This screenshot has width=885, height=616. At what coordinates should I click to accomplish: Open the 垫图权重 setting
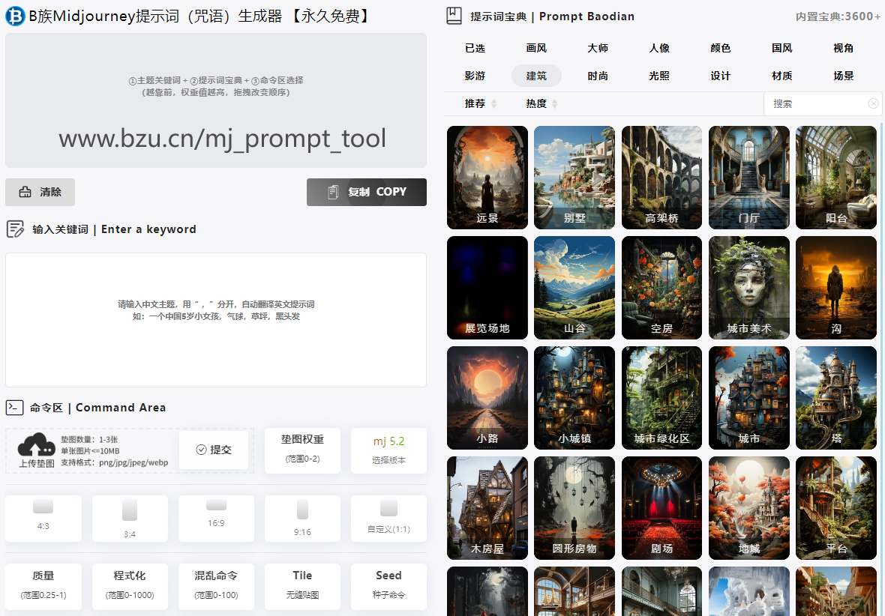(302, 450)
